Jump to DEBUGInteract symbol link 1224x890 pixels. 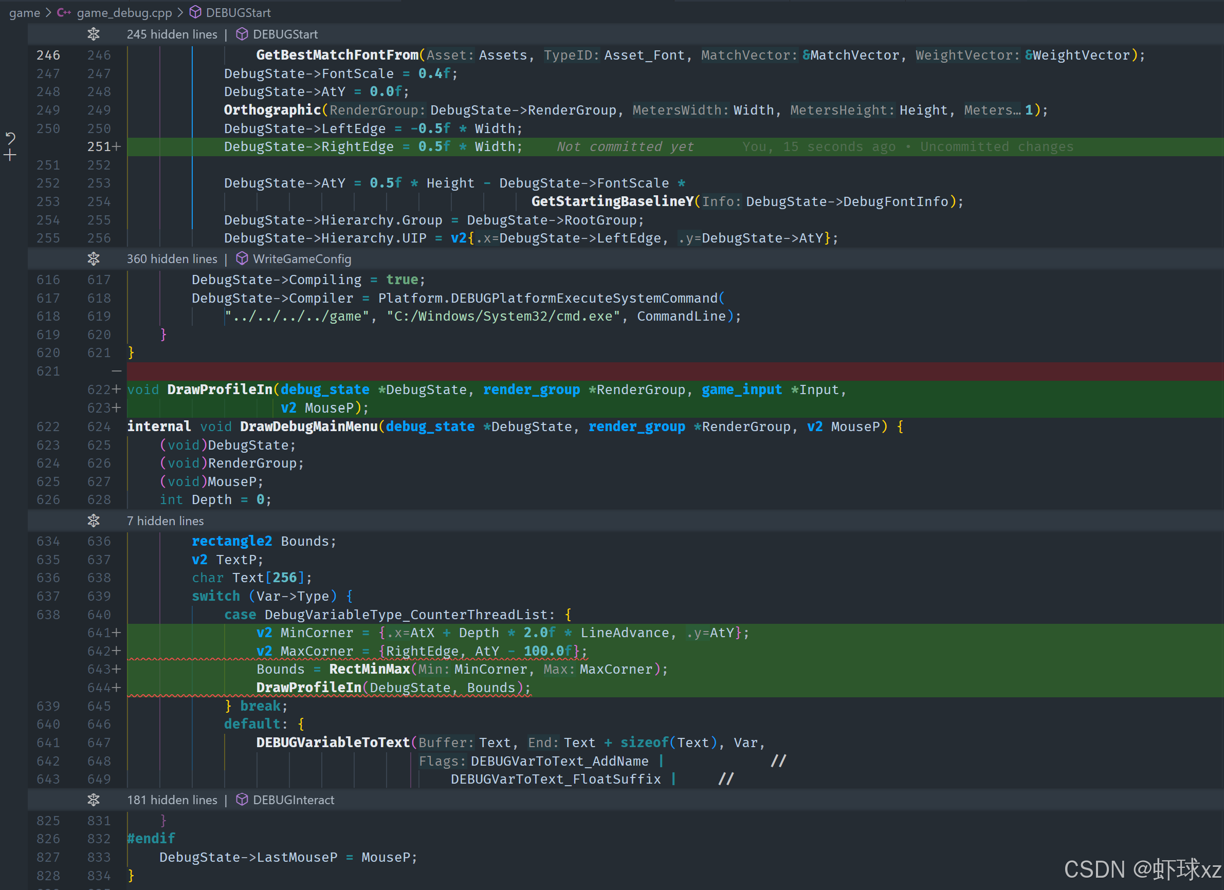point(293,800)
